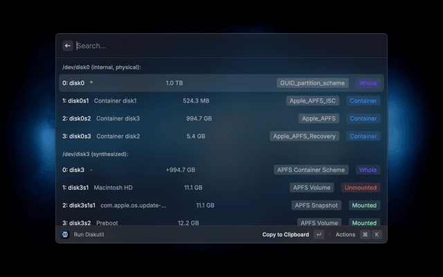The width and height of the screenshot is (443, 277).
Task: Click the Apple_APFS_Recovery tag
Action: (x=305, y=136)
